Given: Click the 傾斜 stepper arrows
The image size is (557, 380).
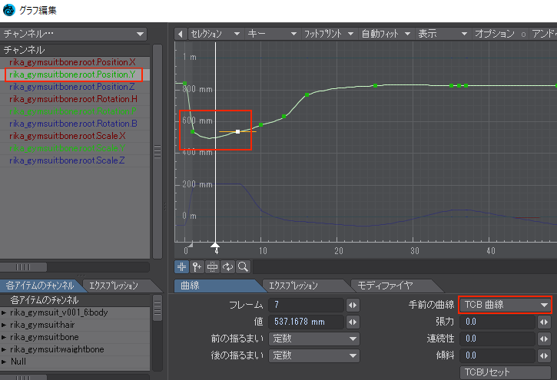Looking at the screenshot, I should 544,355.
